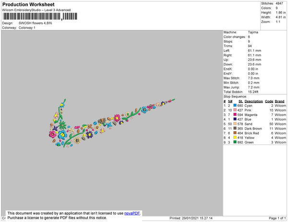Click the Blue color swatch
288x222 pixels.
pos(235,119)
